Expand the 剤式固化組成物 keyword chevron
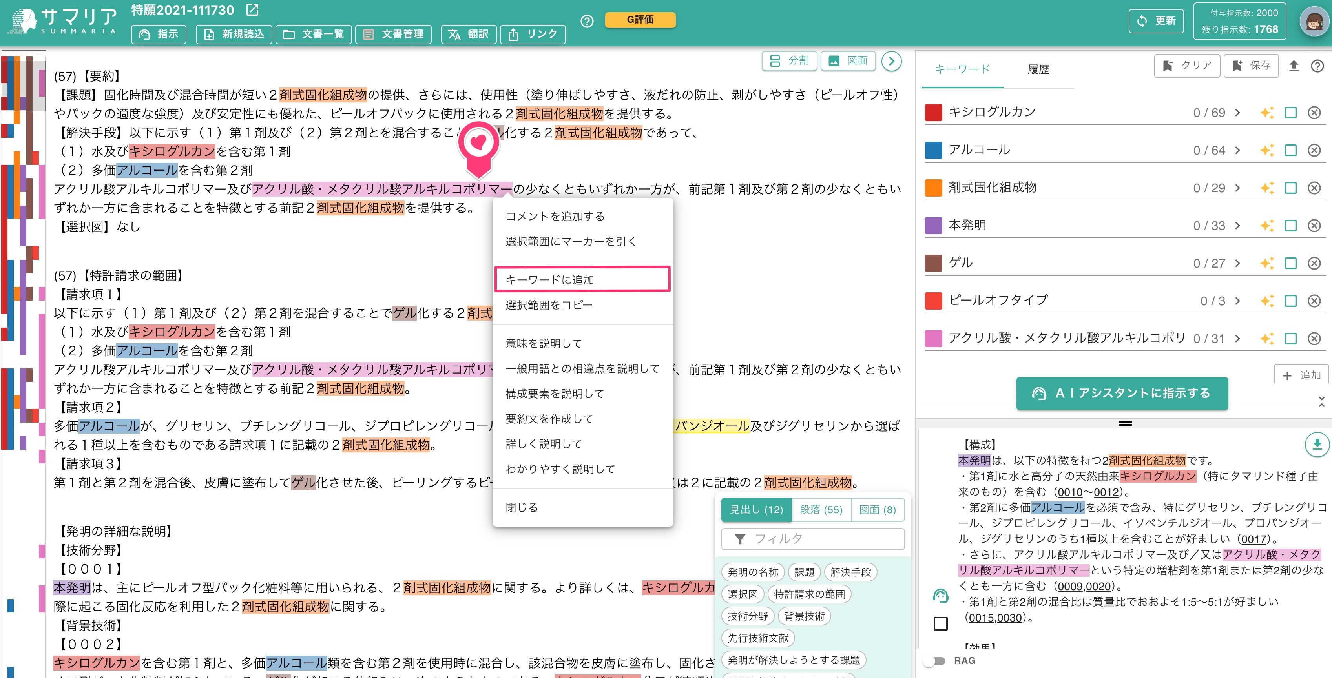Image resolution: width=1332 pixels, height=678 pixels. (1237, 188)
